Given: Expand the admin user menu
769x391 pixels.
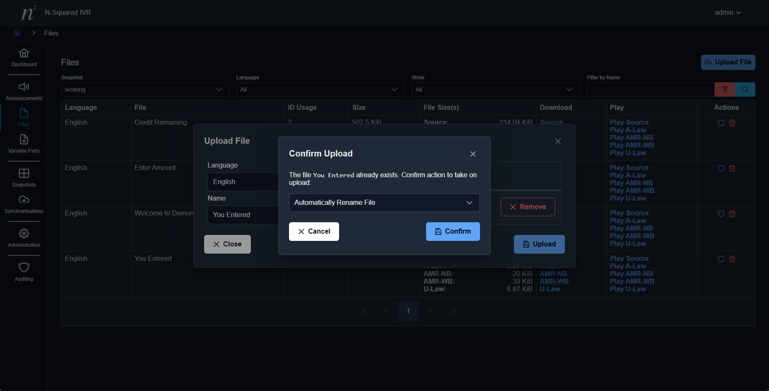Looking at the screenshot, I should coord(727,13).
